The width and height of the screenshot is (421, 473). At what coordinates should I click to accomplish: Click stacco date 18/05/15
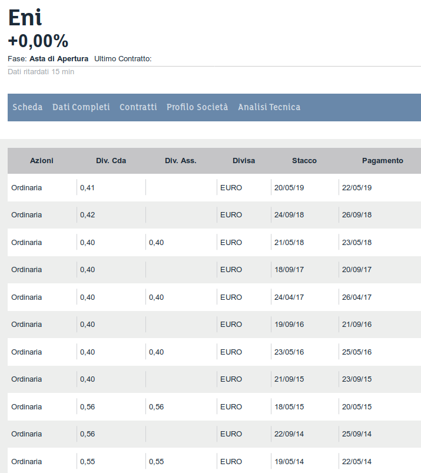[289, 407]
